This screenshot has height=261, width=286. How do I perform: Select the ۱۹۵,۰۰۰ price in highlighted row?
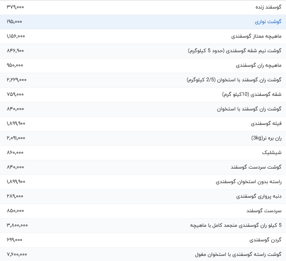click(14, 22)
